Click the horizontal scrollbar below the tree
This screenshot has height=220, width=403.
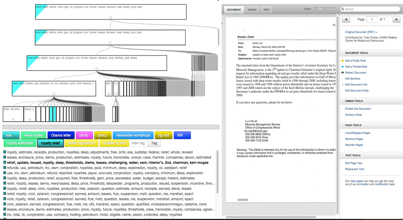click(x=111, y=127)
